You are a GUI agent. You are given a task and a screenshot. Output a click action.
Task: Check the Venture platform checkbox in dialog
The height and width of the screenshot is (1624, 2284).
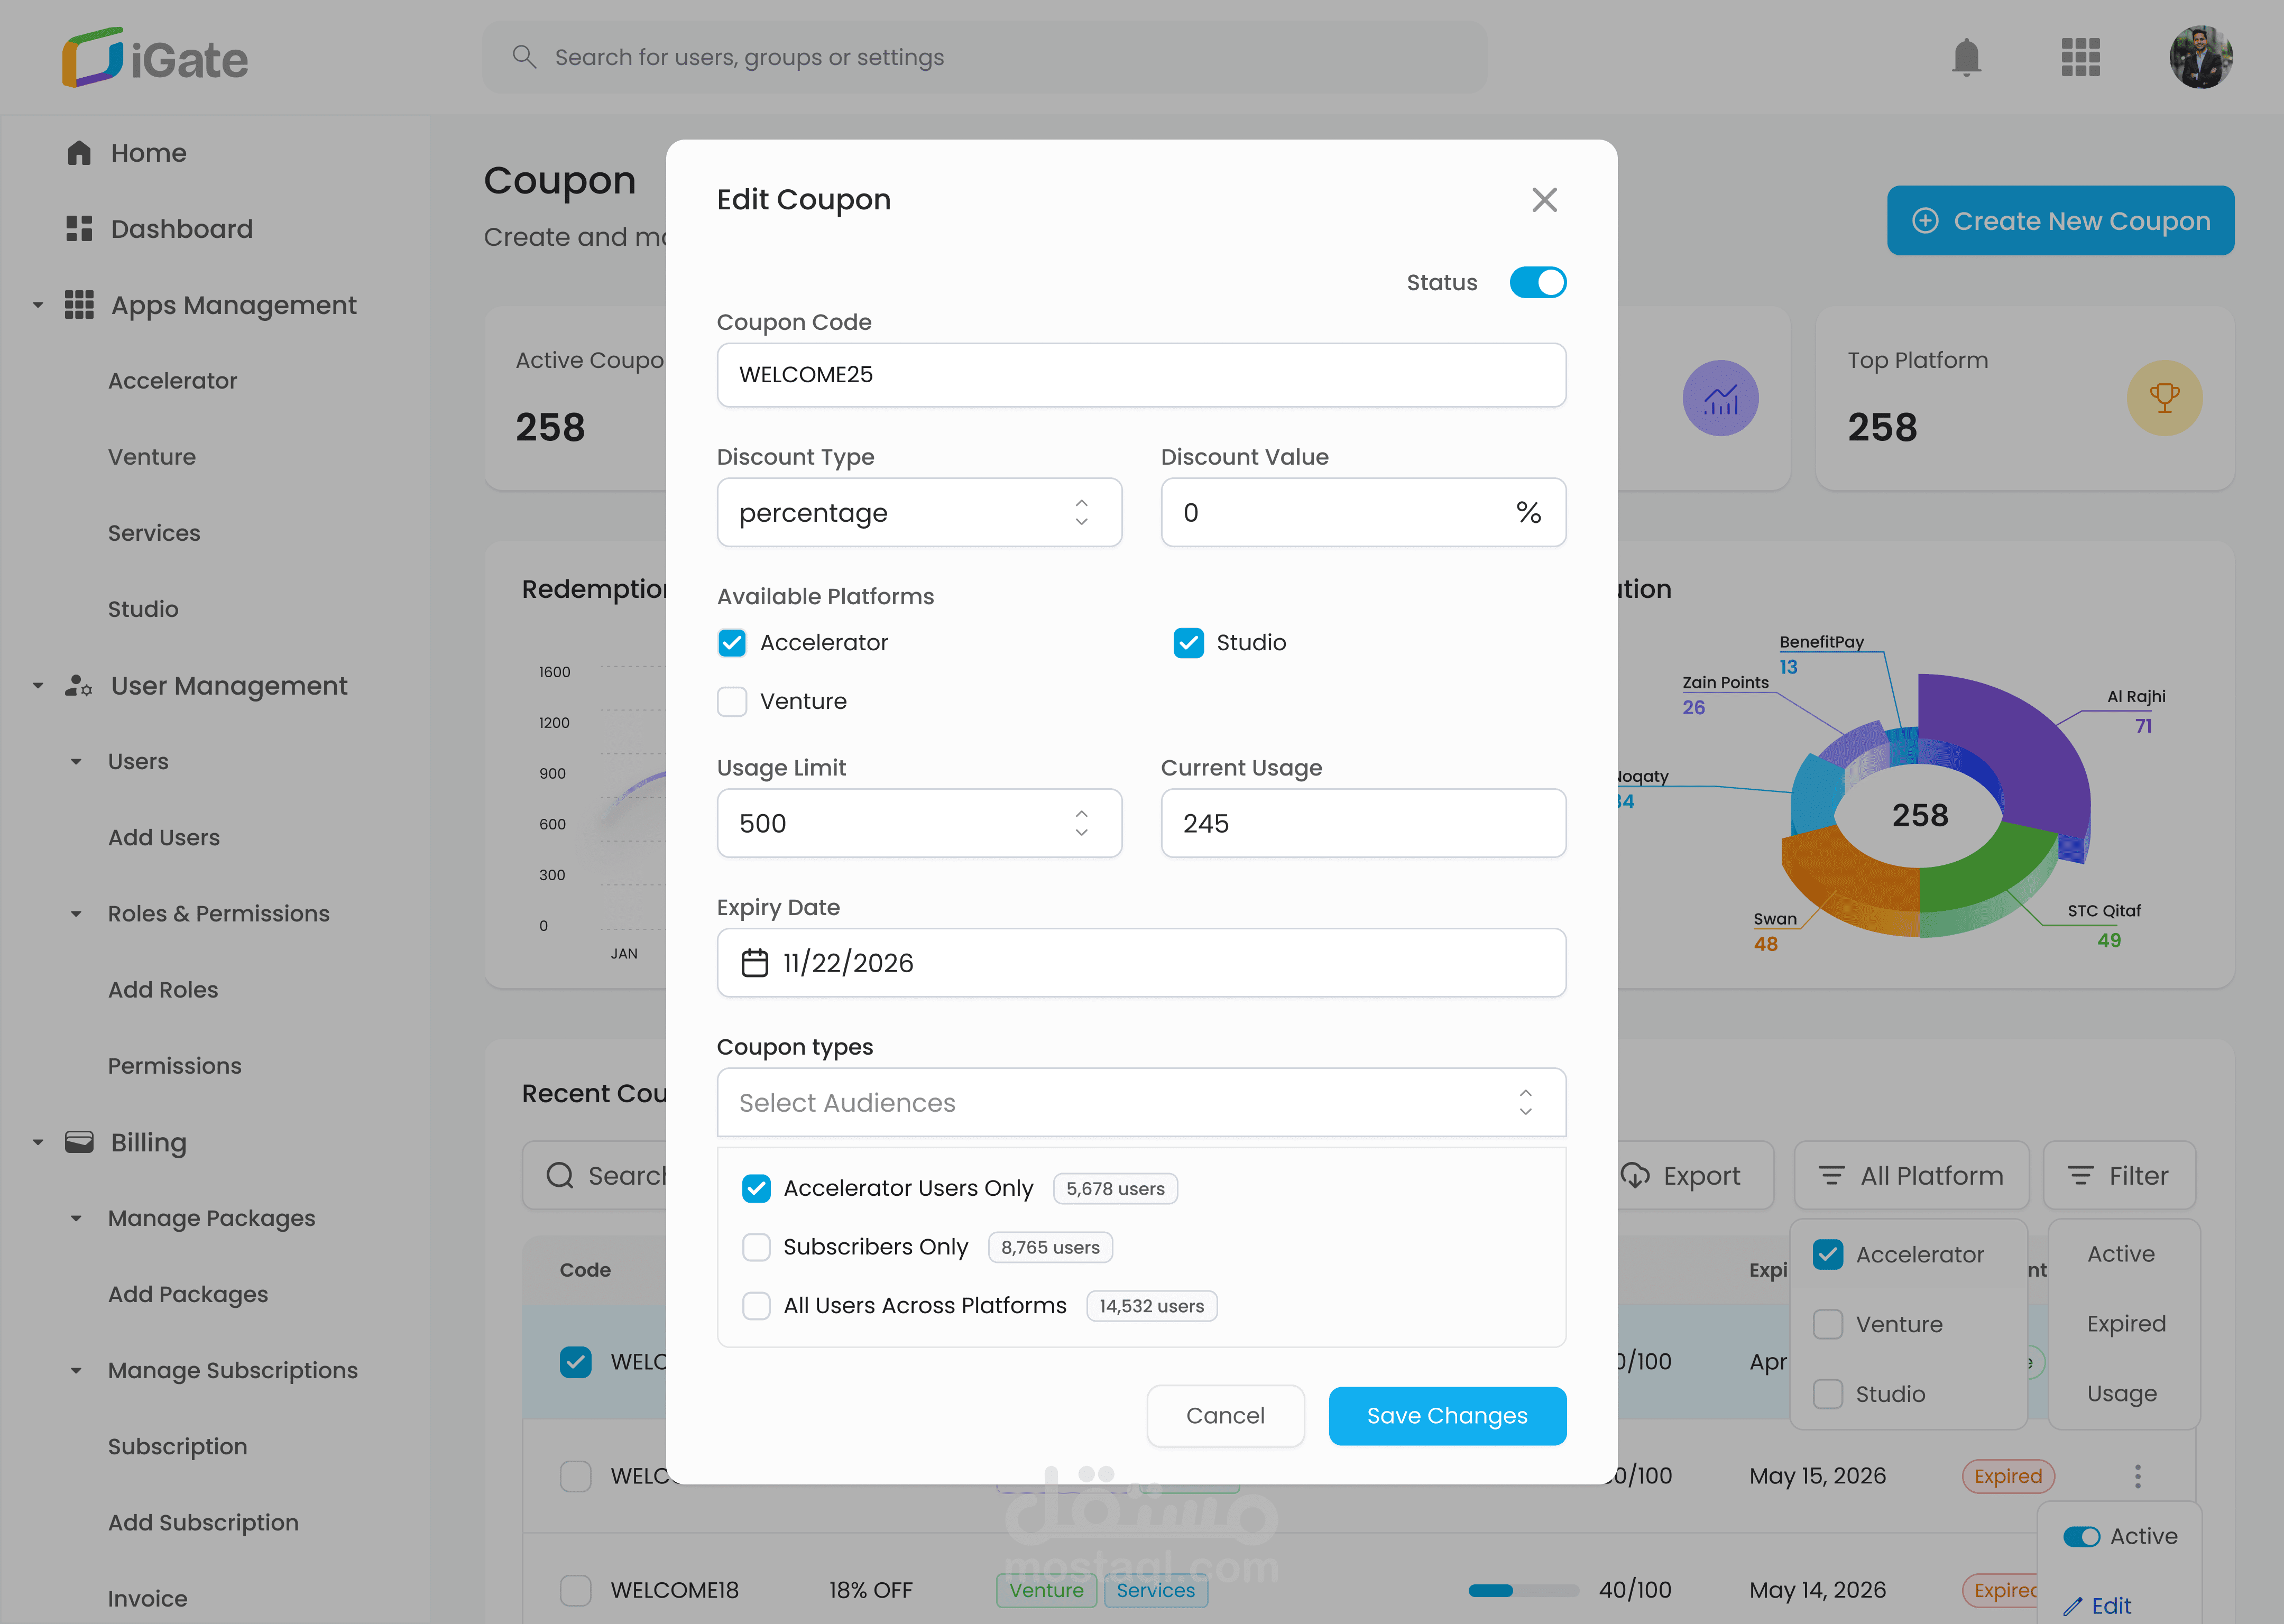coord(732,702)
